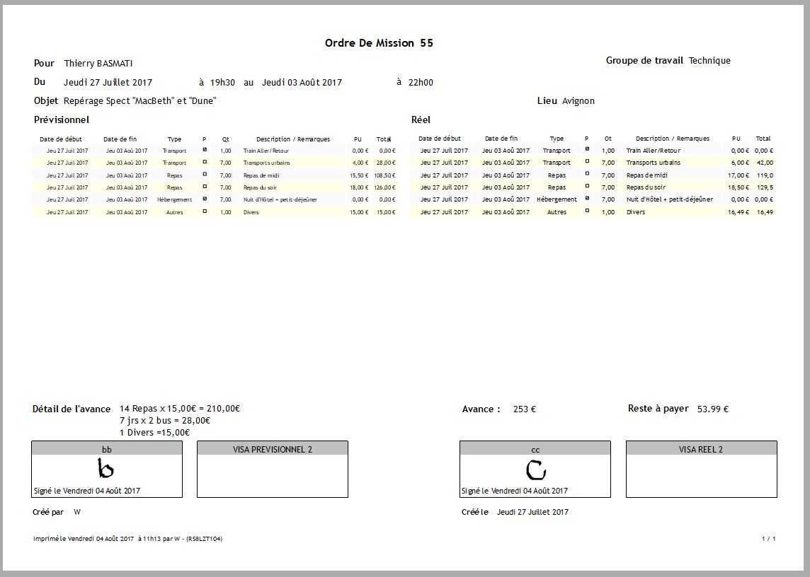Click the name Thierry BASMATI

click(98, 64)
